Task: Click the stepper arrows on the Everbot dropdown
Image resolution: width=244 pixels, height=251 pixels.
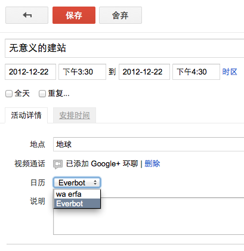Action: coord(95,182)
